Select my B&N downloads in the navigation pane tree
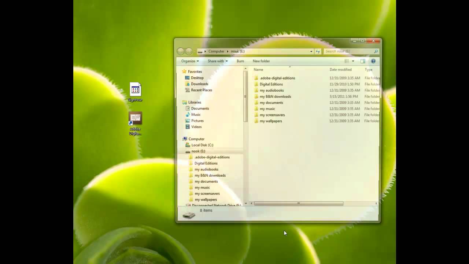This screenshot has height=264, width=469. pyautogui.click(x=210, y=175)
